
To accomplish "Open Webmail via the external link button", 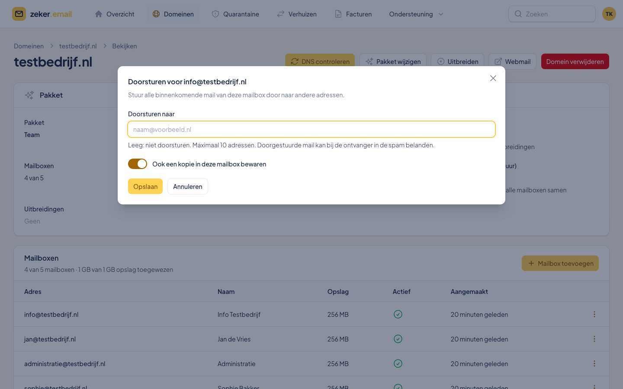I will point(512,61).
